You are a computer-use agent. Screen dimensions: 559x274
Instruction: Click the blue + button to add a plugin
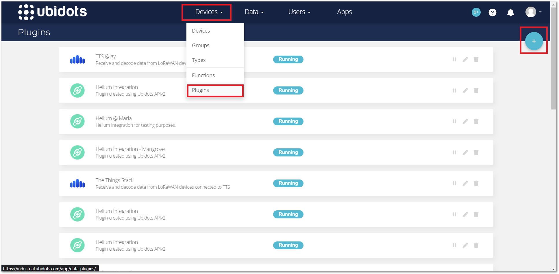tap(534, 41)
